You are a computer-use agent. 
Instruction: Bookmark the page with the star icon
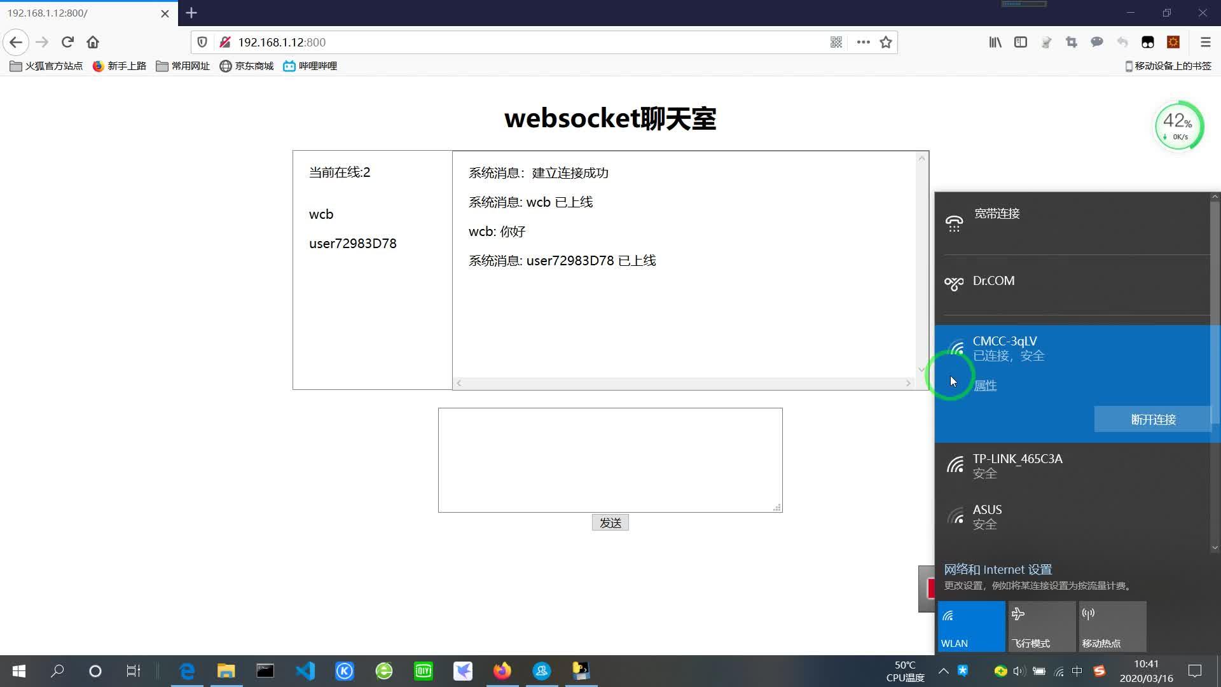(886, 42)
